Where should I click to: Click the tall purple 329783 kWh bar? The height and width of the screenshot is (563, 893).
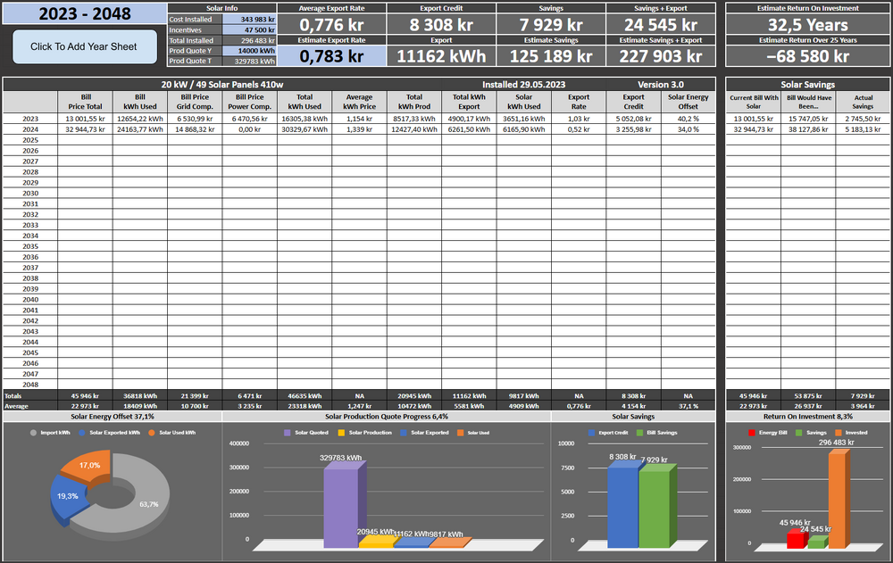click(x=339, y=504)
